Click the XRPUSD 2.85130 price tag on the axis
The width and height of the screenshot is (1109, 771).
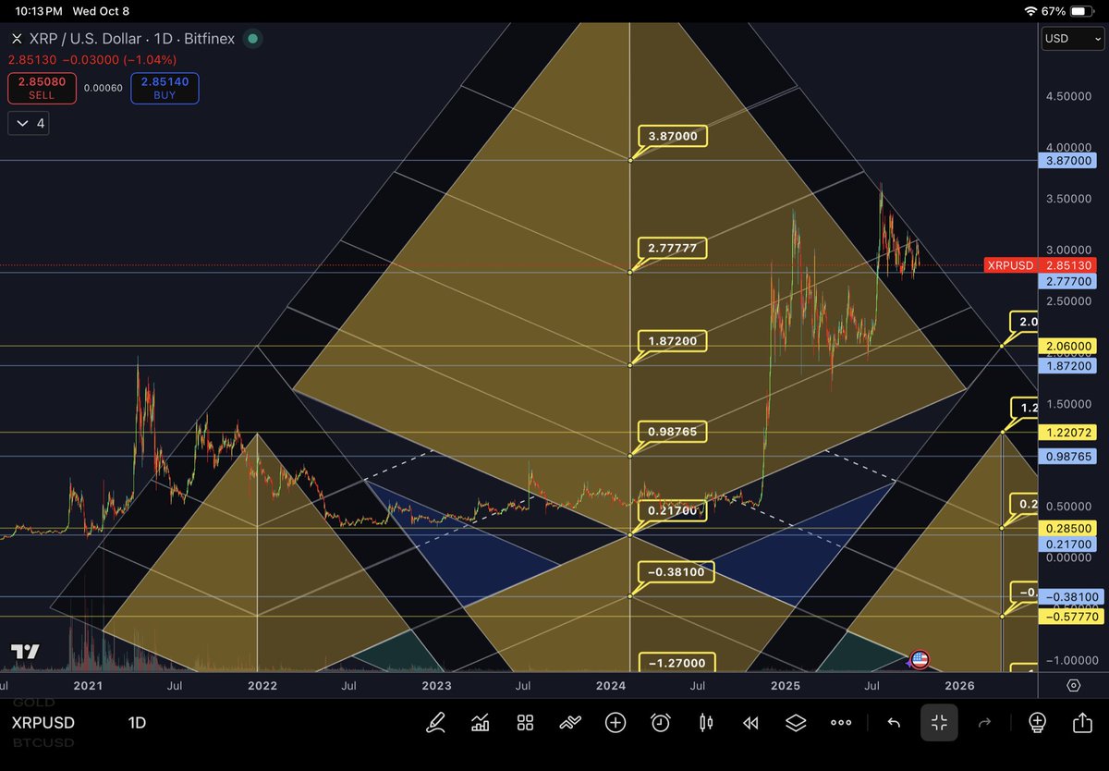coord(1041,265)
